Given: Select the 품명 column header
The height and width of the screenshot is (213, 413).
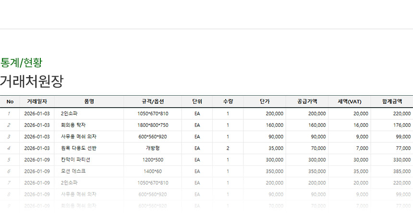Looking at the screenshot, I should pos(89,101).
